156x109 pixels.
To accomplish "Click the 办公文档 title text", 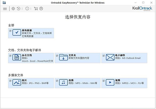I will [x=27, y=55].
